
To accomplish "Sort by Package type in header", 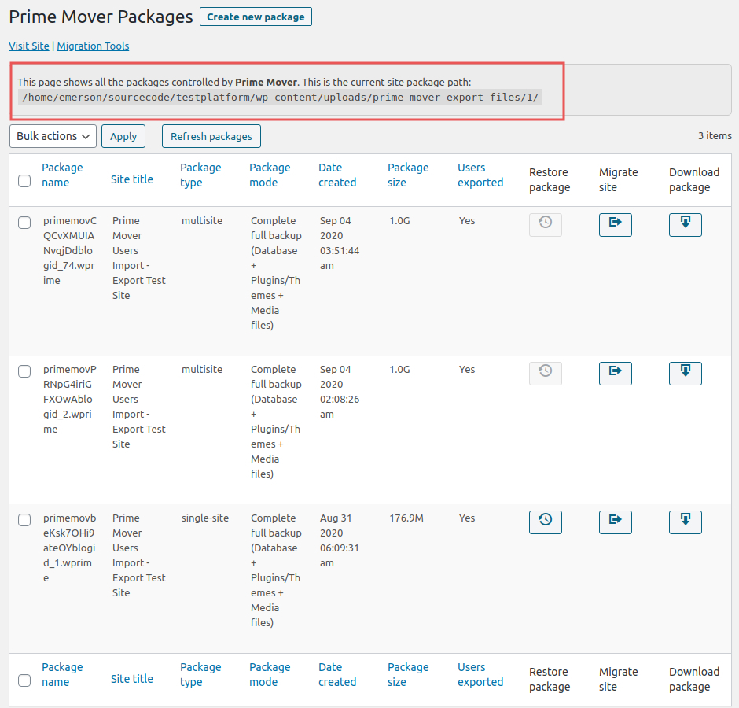I will click(x=200, y=175).
